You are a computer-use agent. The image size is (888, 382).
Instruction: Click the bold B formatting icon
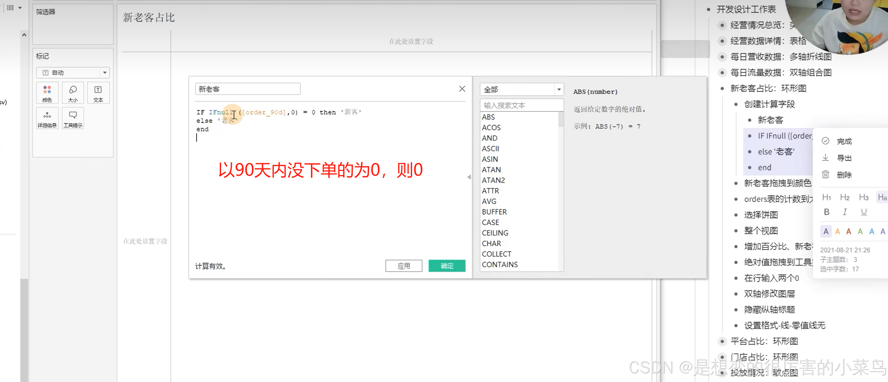(x=826, y=212)
